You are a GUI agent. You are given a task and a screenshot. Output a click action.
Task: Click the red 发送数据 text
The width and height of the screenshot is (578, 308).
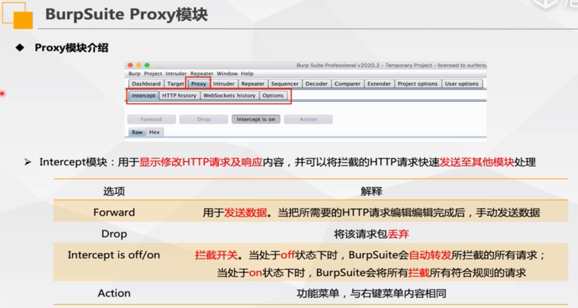(245, 213)
